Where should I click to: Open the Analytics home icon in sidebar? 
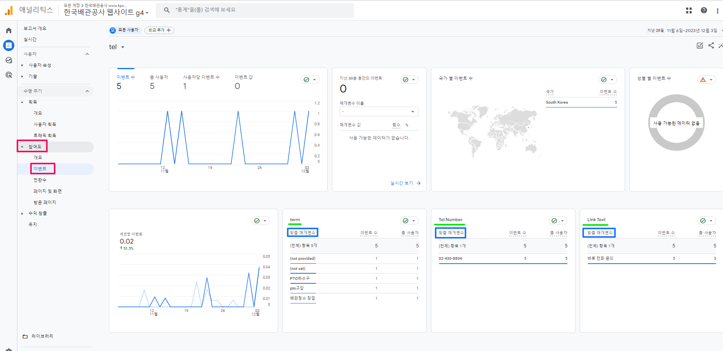point(9,31)
